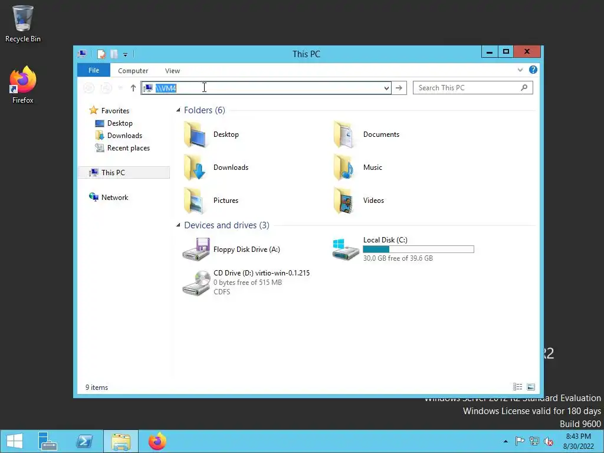Launch Server Manager from taskbar

(x=47, y=441)
